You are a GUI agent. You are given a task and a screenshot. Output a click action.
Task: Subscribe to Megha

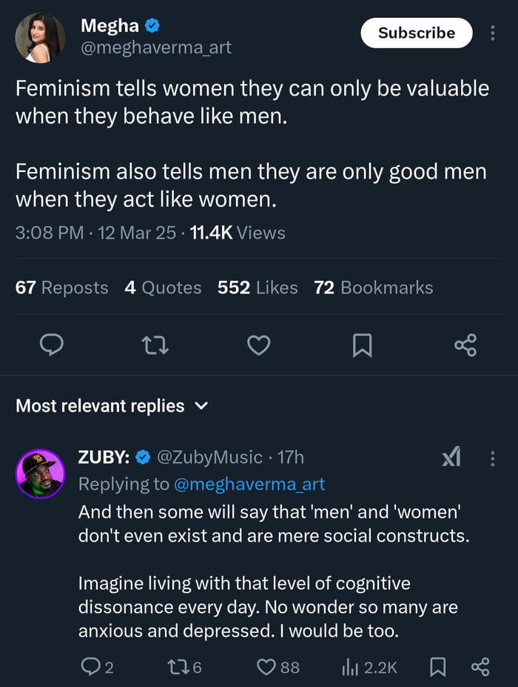click(x=416, y=33)
